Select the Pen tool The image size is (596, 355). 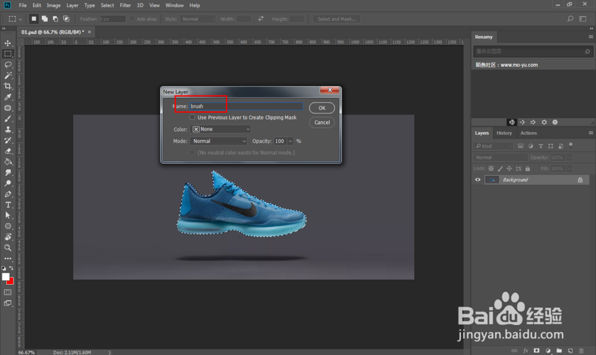point(8,194)
